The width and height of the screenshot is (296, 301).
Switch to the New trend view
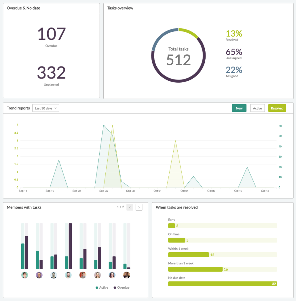(239, 108)
